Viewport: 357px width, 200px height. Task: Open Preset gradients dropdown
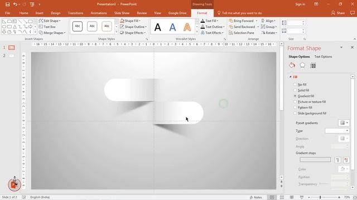click(x=344, y=123)
